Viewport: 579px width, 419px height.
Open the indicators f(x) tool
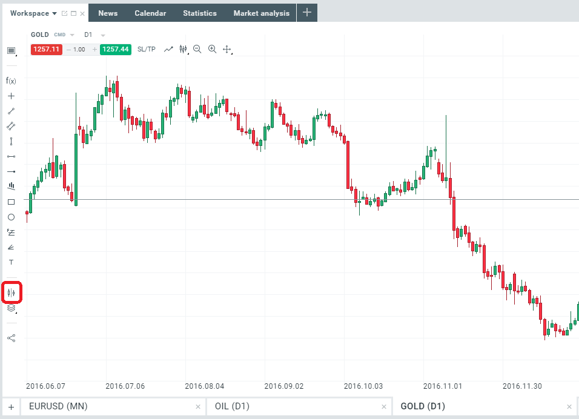[11, 81]
